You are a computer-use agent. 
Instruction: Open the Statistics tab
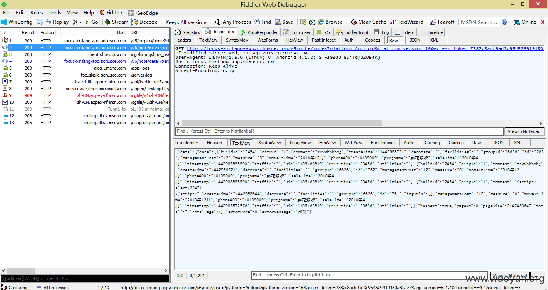click(187, 32)
